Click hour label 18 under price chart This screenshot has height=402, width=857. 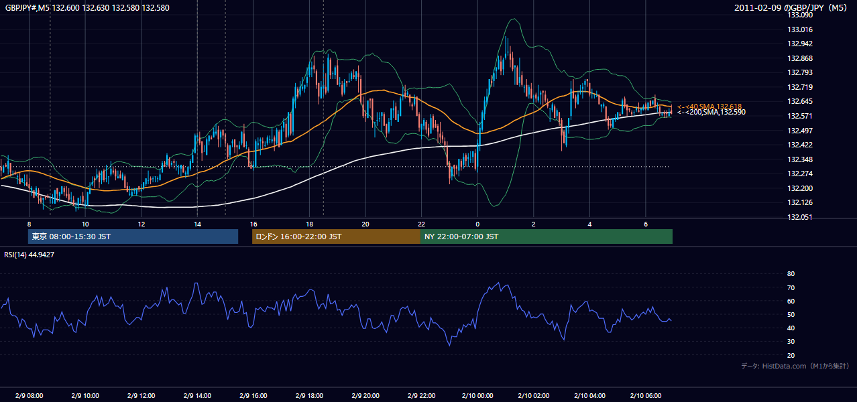click(309, 224)
